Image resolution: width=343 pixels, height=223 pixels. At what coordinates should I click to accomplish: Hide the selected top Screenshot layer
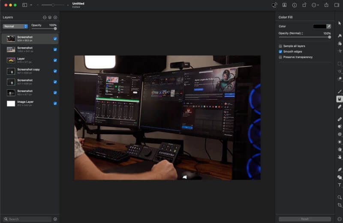click(x=55, y=39)
